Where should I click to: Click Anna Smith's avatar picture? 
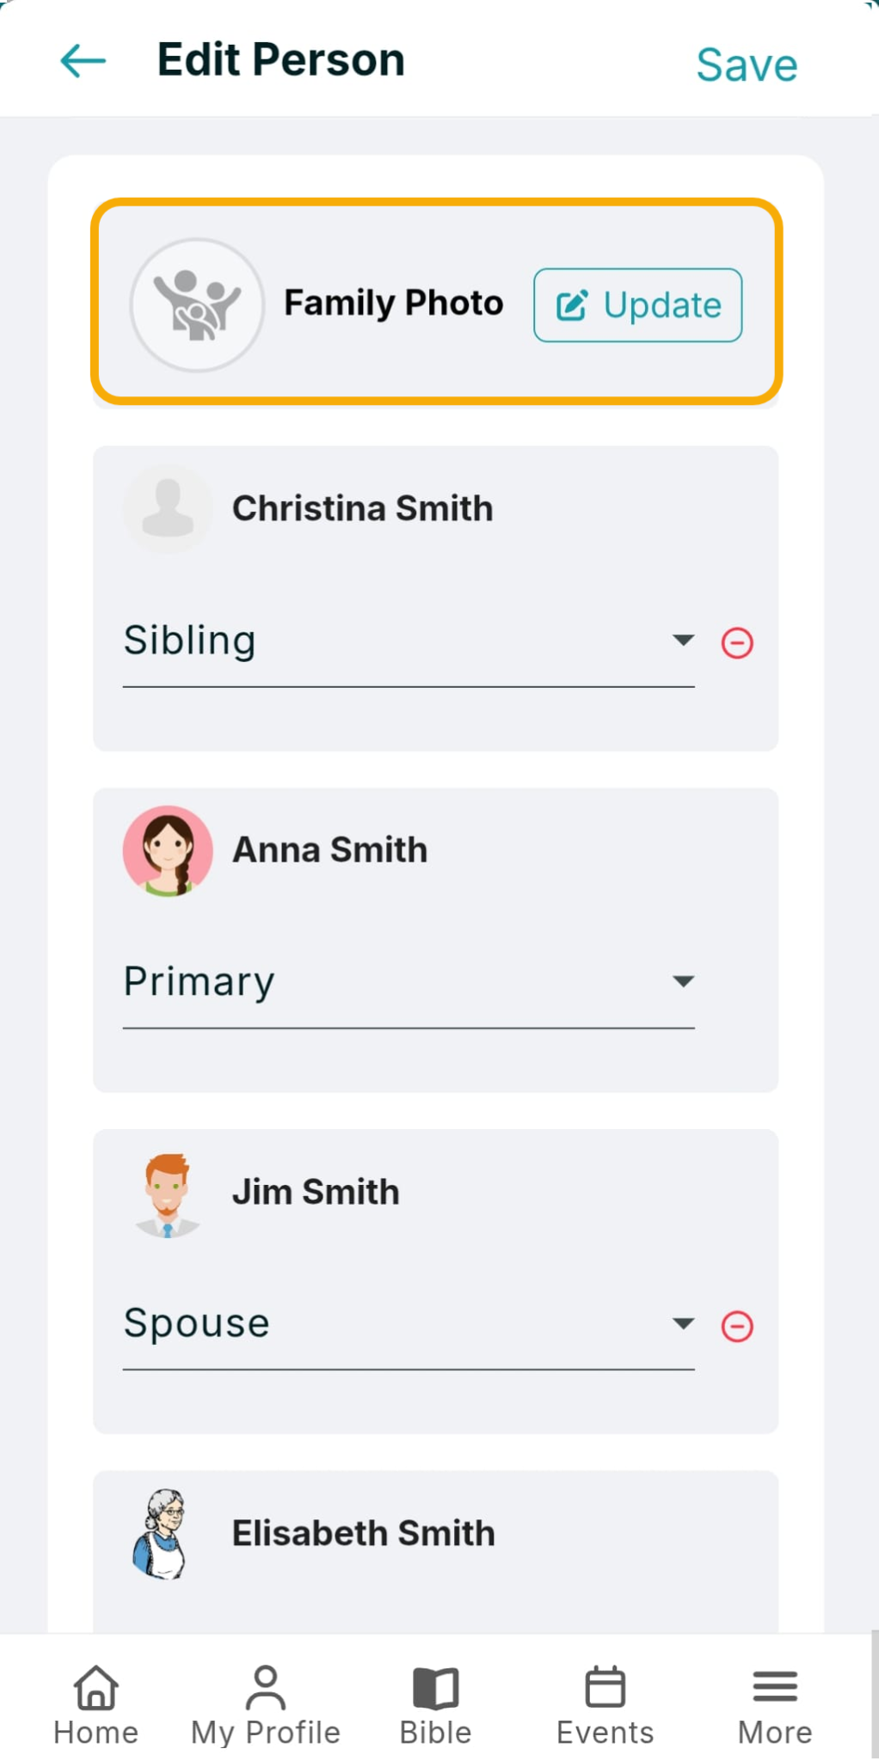click(168, 850)
